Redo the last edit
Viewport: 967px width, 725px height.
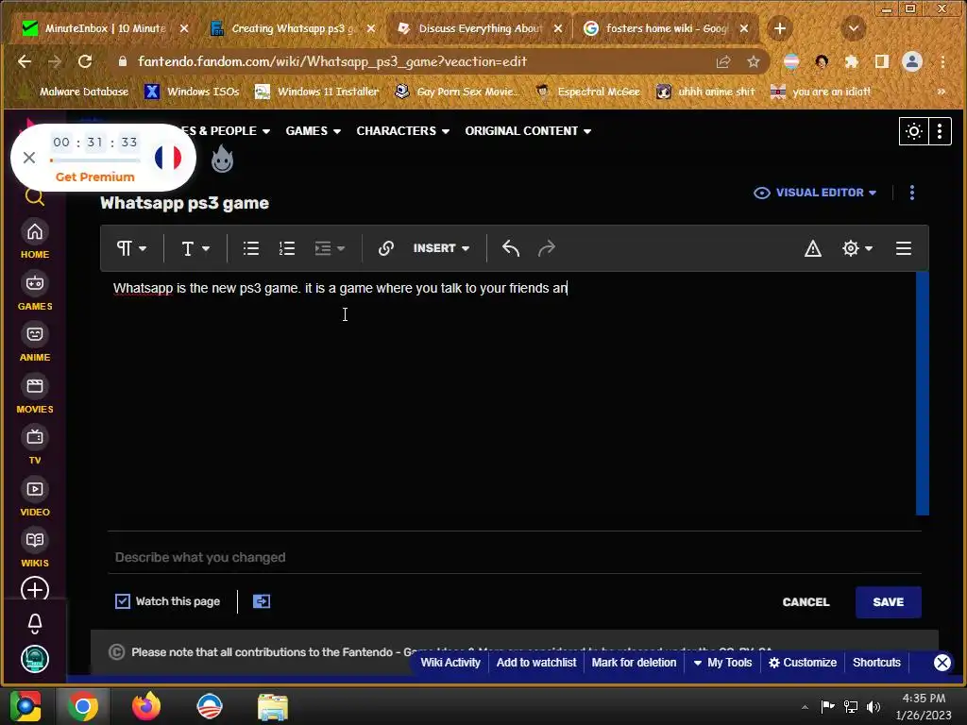[547, 248]
